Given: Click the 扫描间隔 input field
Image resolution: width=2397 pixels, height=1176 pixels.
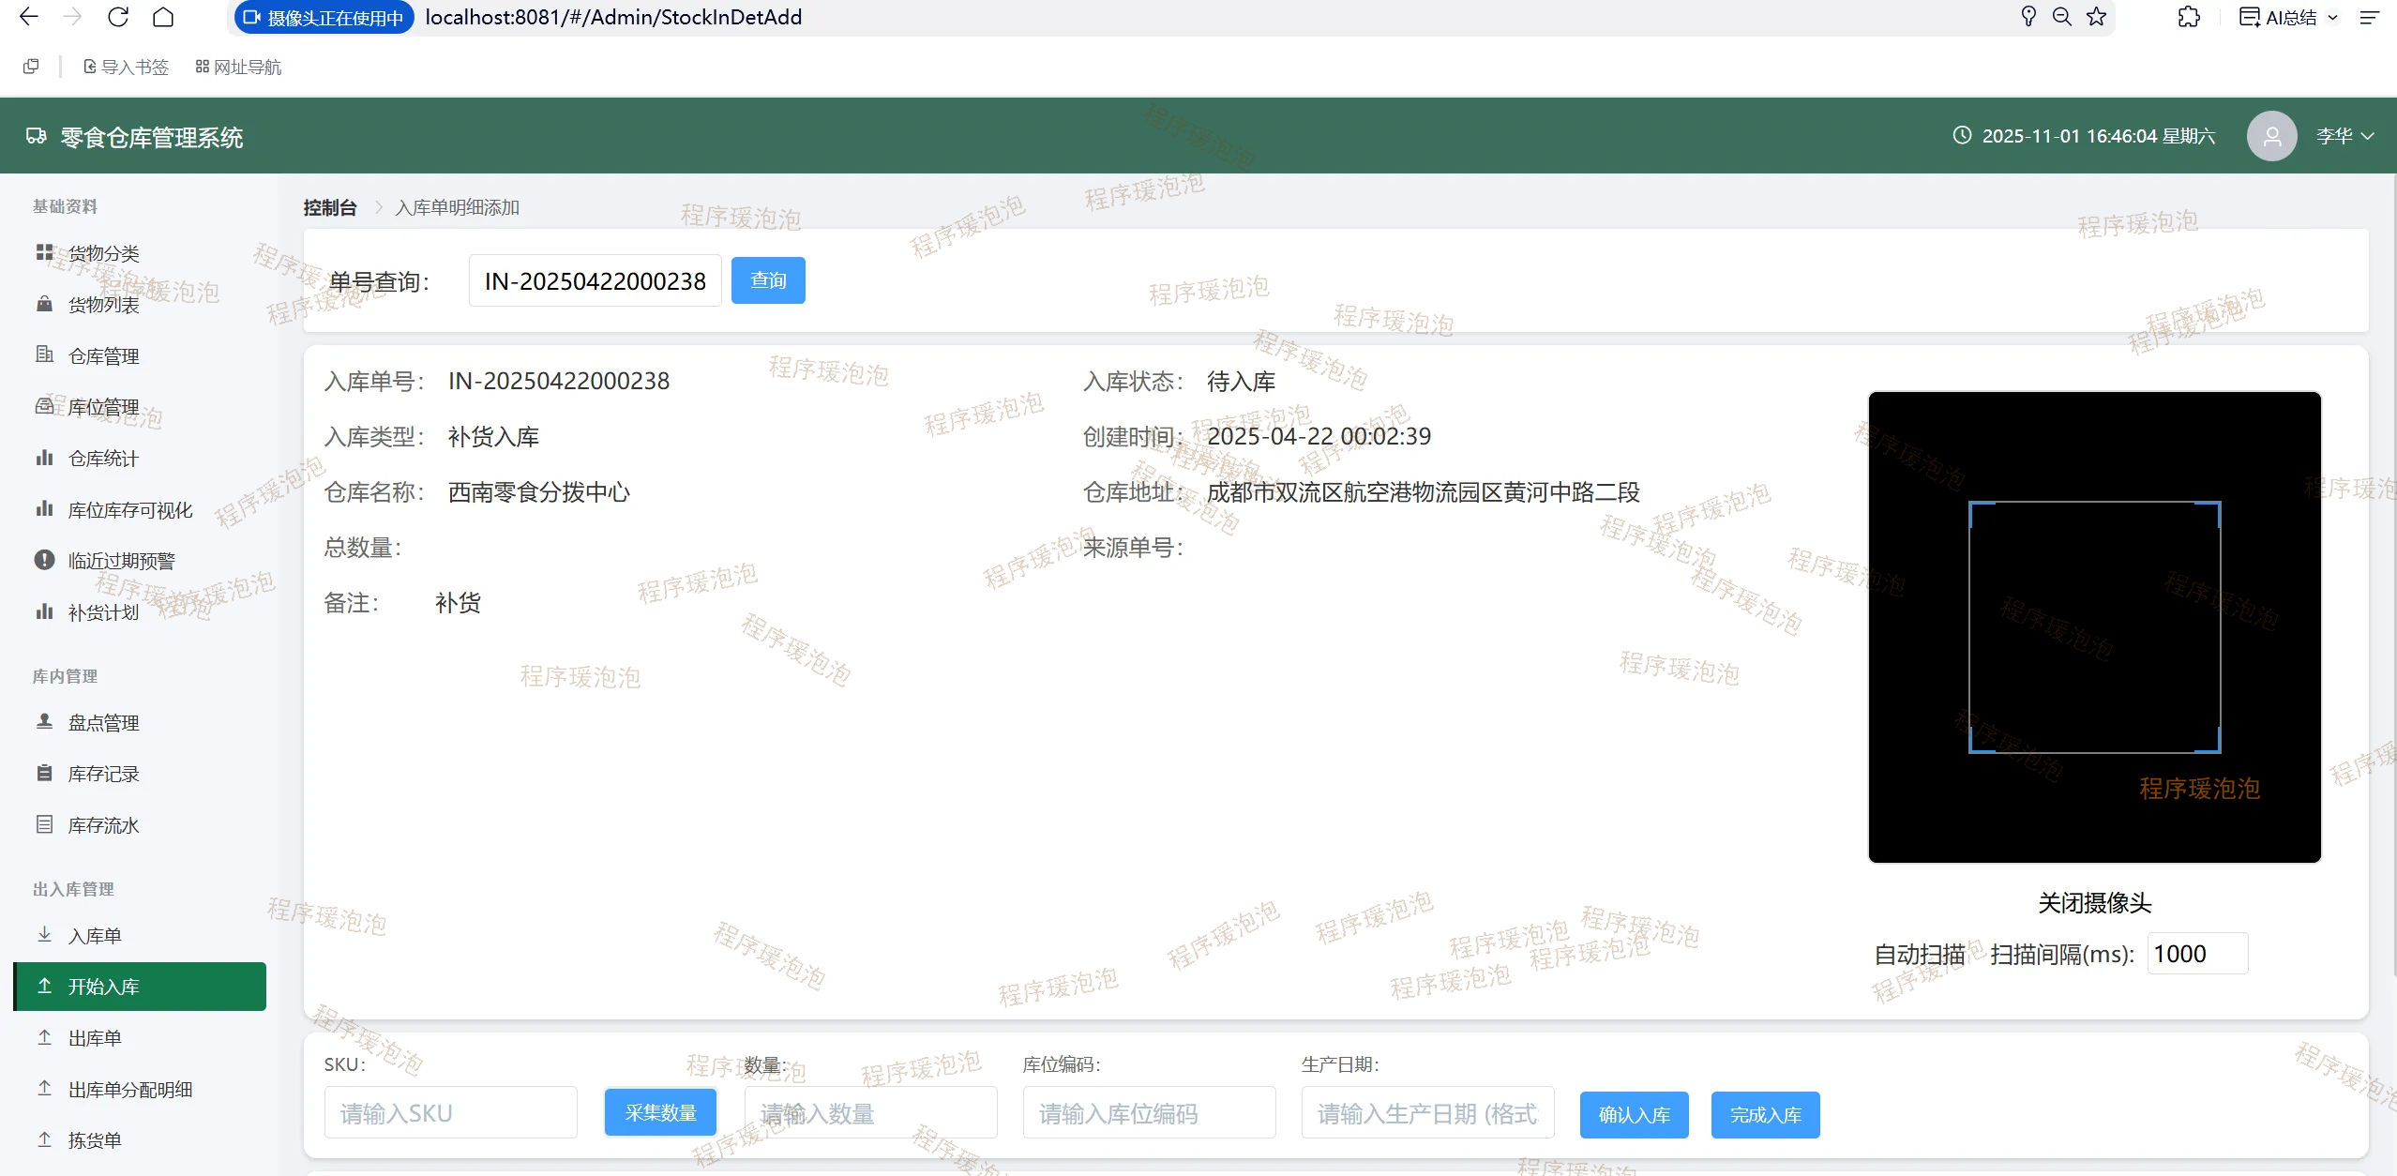Looking at the screenshot, I should click(2196, 954).
